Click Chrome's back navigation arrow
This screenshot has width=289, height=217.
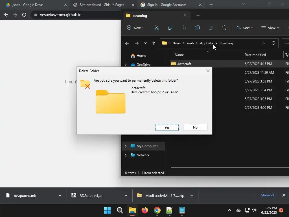(x=6, y=15)
